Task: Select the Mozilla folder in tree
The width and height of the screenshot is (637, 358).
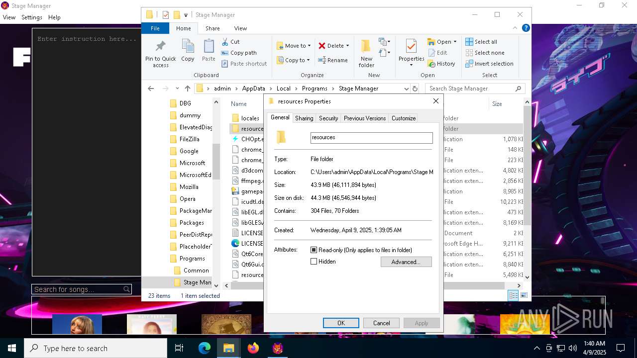Action: coord(189,187)
